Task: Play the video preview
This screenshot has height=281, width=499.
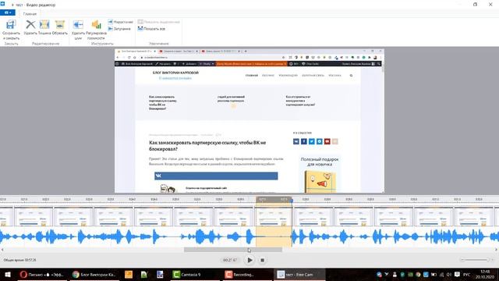Action: pos(249,260)
